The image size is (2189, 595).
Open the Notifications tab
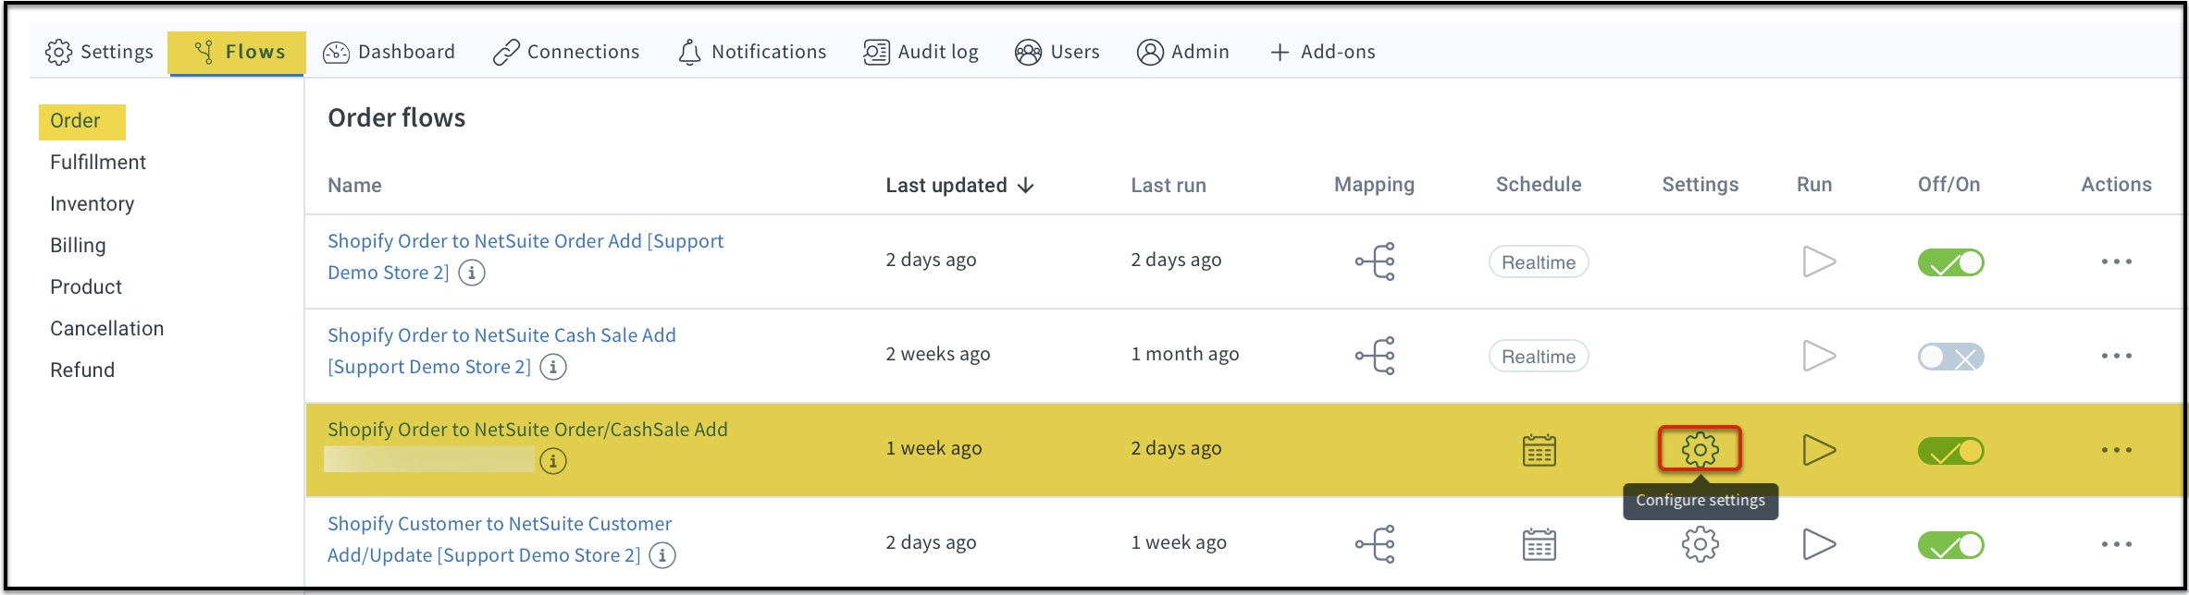(x=752, y=52)
